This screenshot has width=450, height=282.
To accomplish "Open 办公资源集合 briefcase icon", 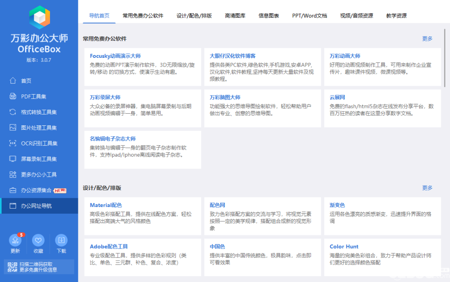I will point(13,190).
